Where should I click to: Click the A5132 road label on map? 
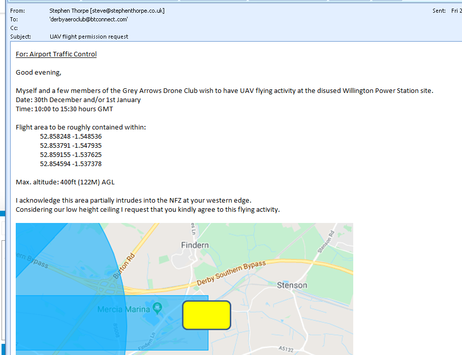[286, 349]
